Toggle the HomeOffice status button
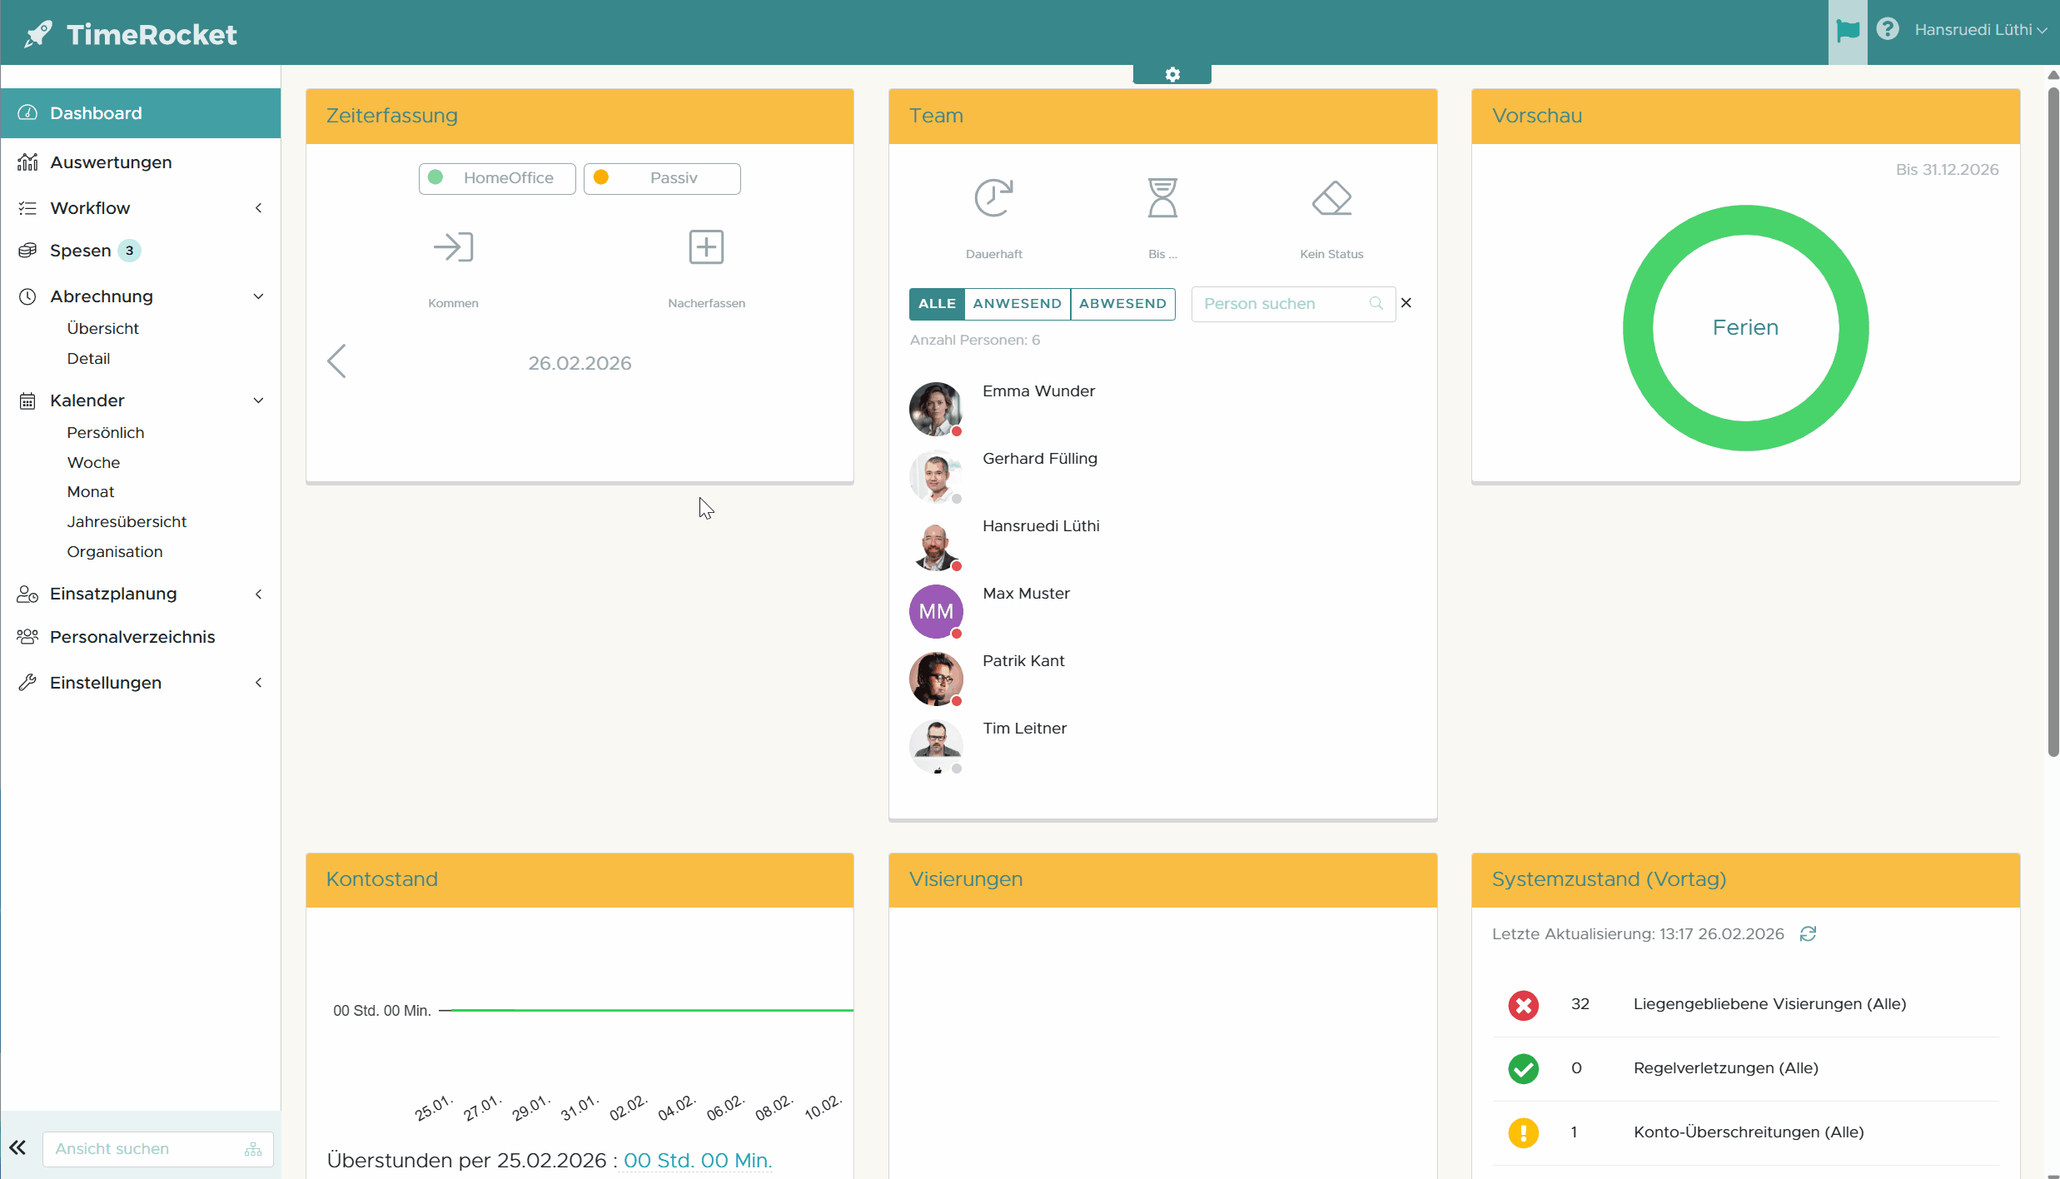The height and width of the screenshot is (1179, 2060). click(497, 178)
